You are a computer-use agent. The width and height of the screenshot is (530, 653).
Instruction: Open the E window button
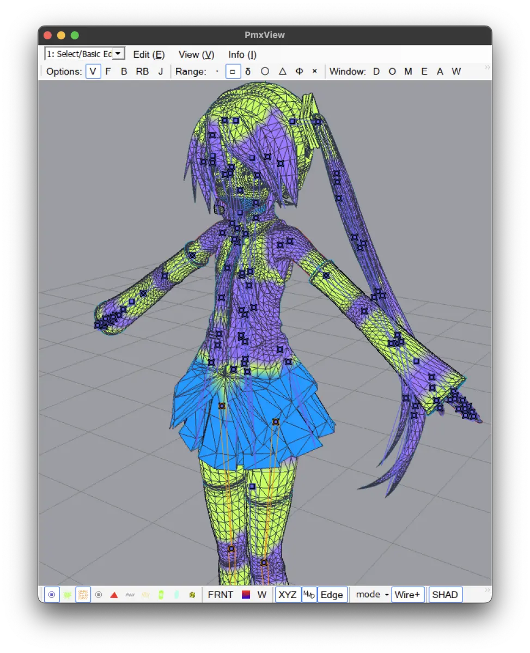tap(424, 71)
